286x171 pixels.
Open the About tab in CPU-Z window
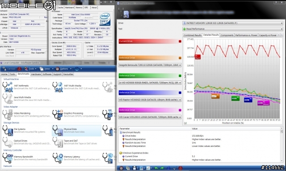(x=94, y=8)
